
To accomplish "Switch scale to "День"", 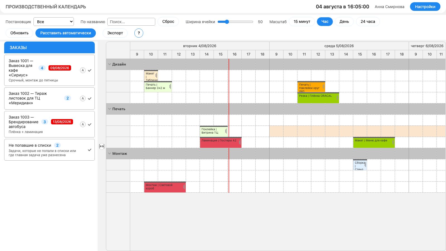I will 344,21.
